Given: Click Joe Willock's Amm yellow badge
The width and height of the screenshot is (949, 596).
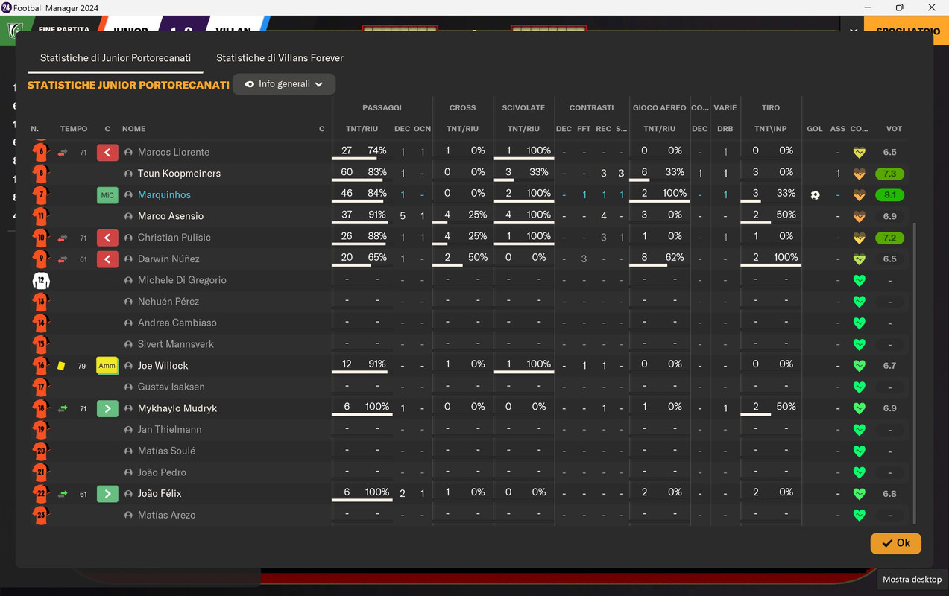Looking at the screenshot, I should [x=107, y=366].
